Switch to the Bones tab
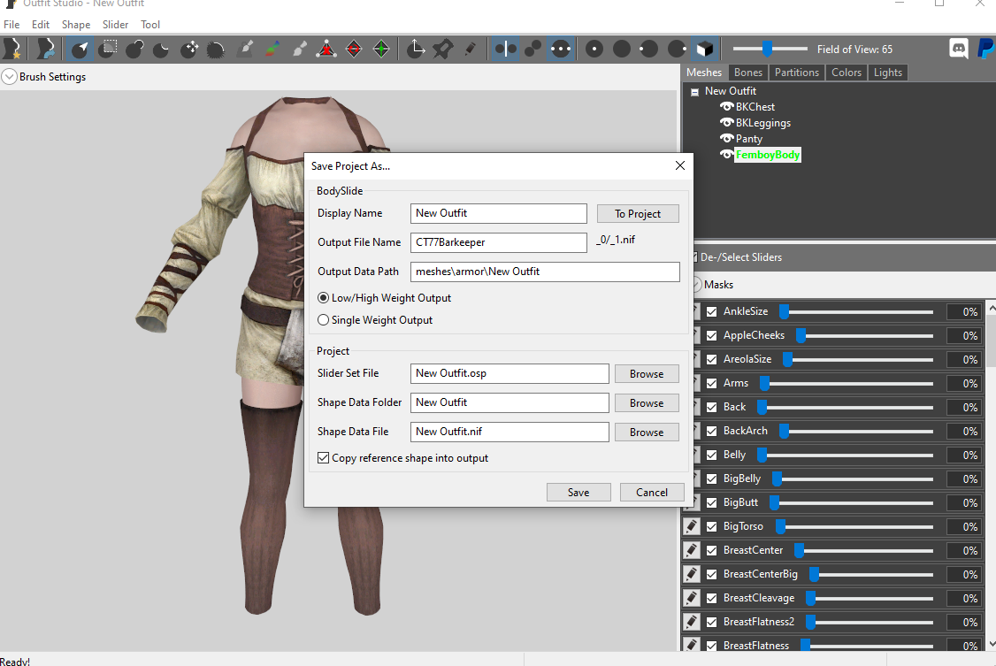996x666 pixels. (x=747, y=73)
